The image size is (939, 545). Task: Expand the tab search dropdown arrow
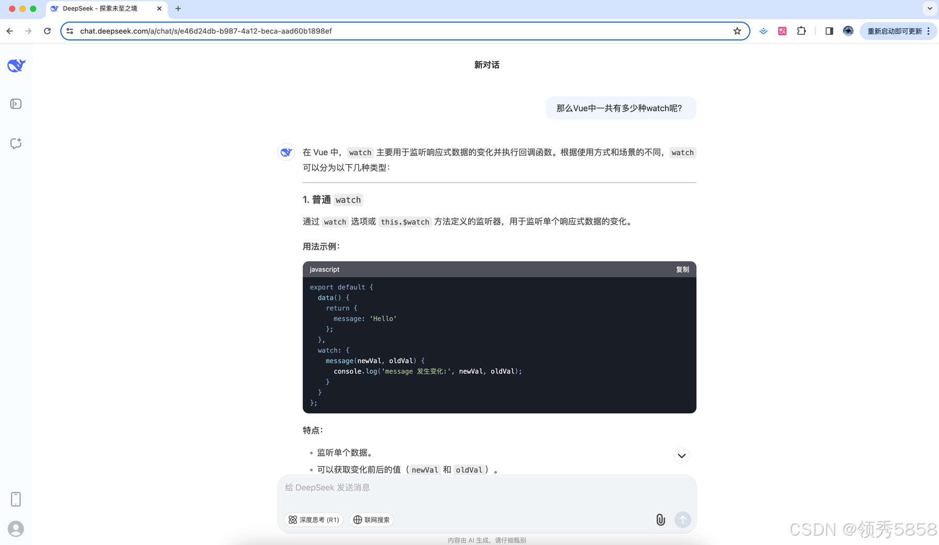pyautogui.click(x=930, y=8)
